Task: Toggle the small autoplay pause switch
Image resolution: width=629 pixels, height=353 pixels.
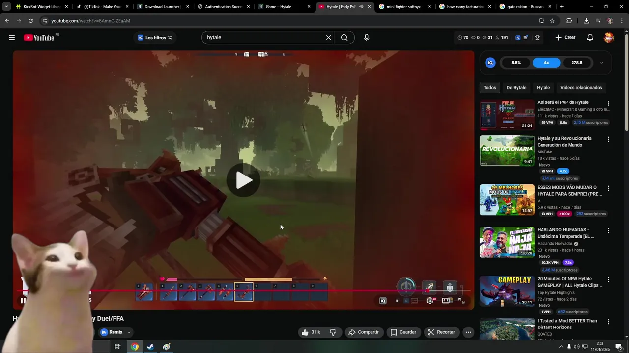Action: coord(397,301)
